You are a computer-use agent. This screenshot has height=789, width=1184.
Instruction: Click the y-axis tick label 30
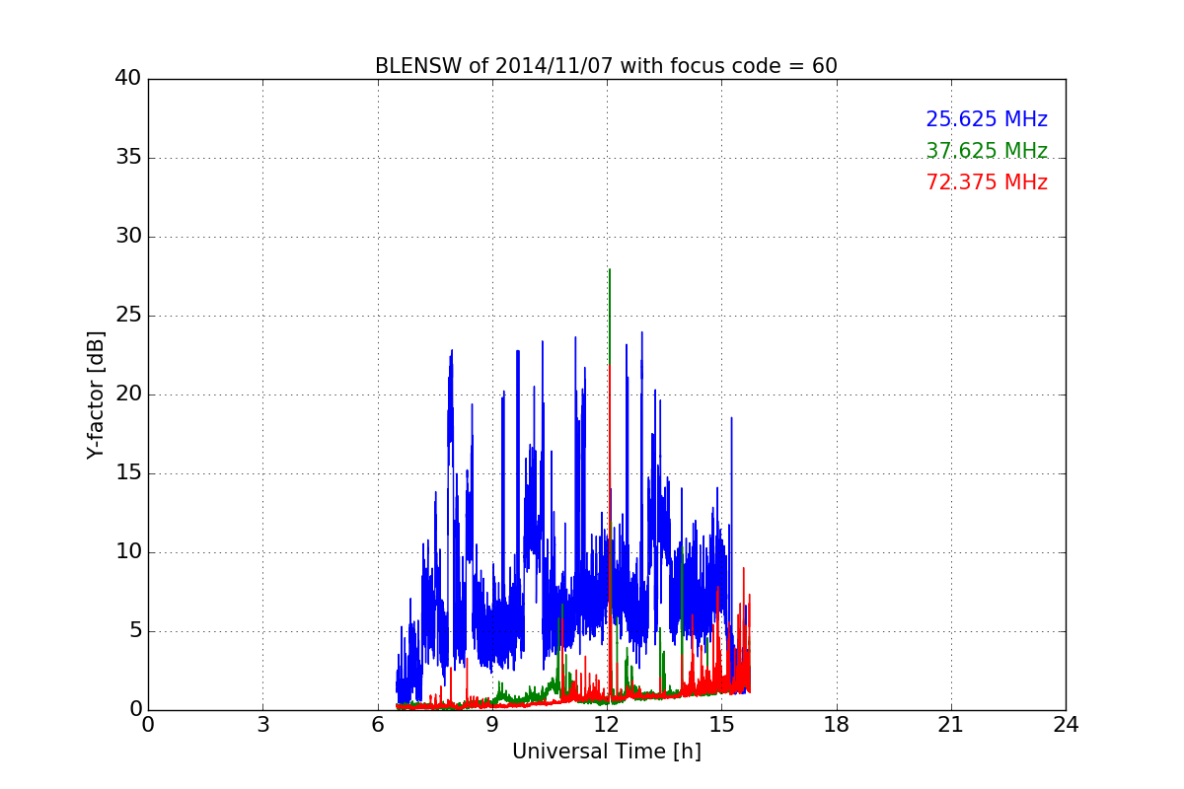tap(128, 237)
